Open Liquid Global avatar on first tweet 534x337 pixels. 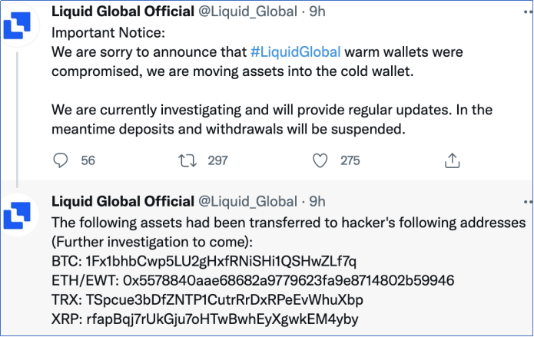17,25
